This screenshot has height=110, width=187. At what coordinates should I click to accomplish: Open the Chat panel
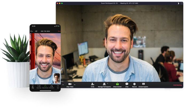(x=127, y=84)
